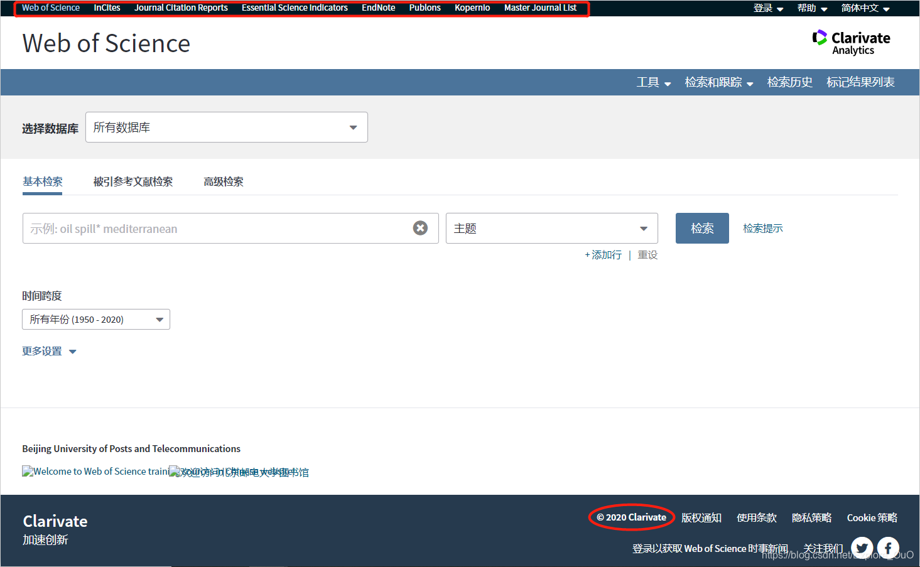Open 检索历史 search history
920x567 pixels.
coord(790,82)
